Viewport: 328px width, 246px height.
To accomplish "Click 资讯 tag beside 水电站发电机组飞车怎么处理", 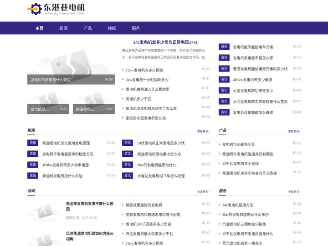I will (128, 175).
